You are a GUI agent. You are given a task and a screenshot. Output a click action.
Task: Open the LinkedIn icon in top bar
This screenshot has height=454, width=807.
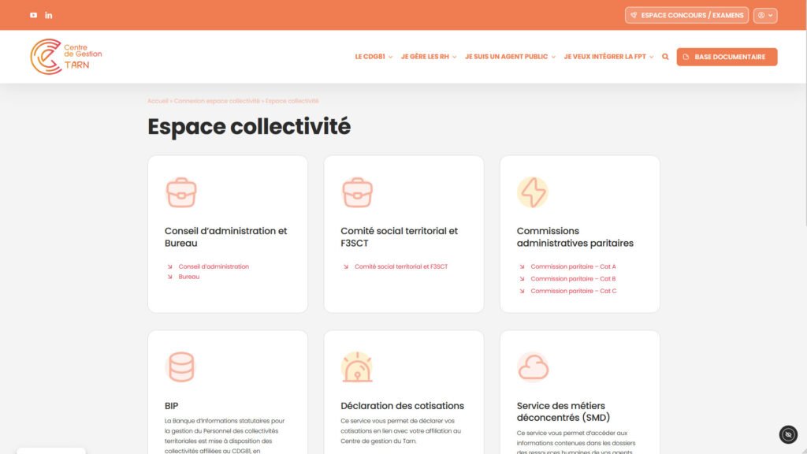pyautogui.click(x=49, y=15)
